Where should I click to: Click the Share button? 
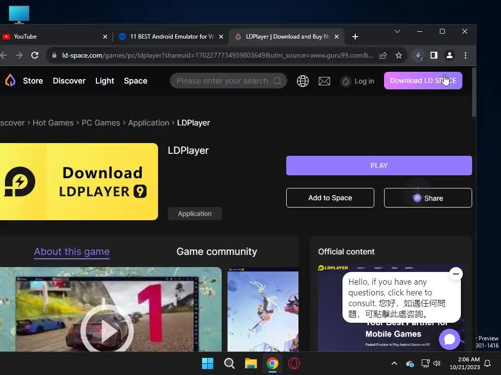click(428, 198)
